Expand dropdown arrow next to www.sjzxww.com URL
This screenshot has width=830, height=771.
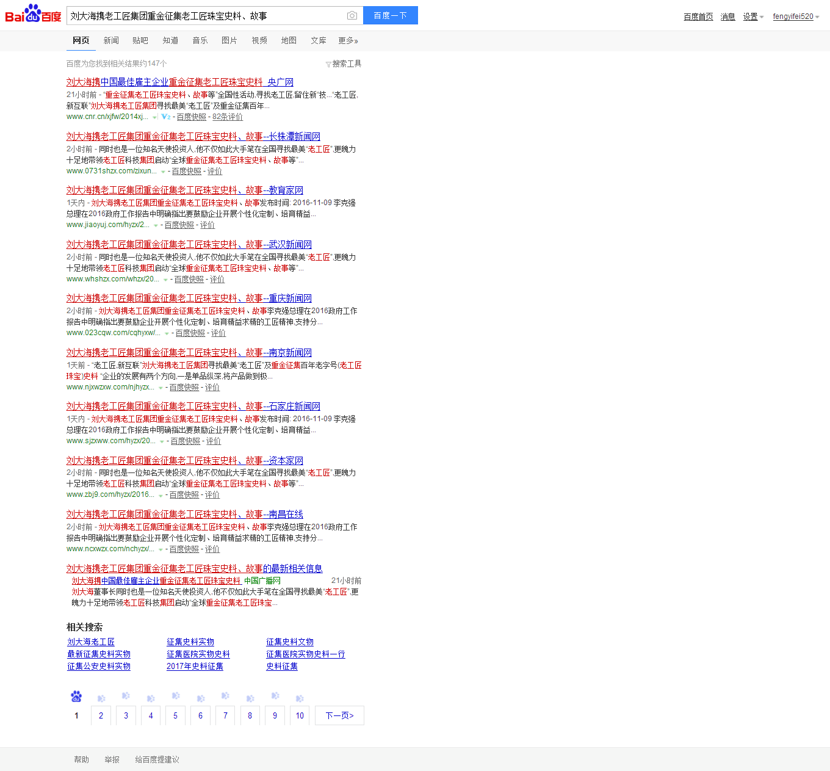pyautogui.click(x=162, y=441)
